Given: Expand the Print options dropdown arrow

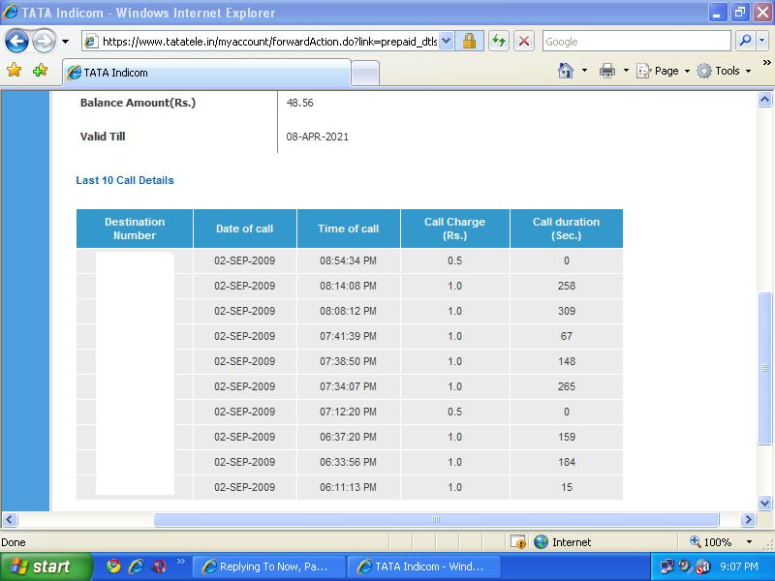Looking at the screenshot, I should click(626, 71).
